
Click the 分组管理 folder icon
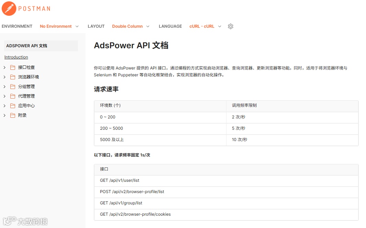[13, 87]
